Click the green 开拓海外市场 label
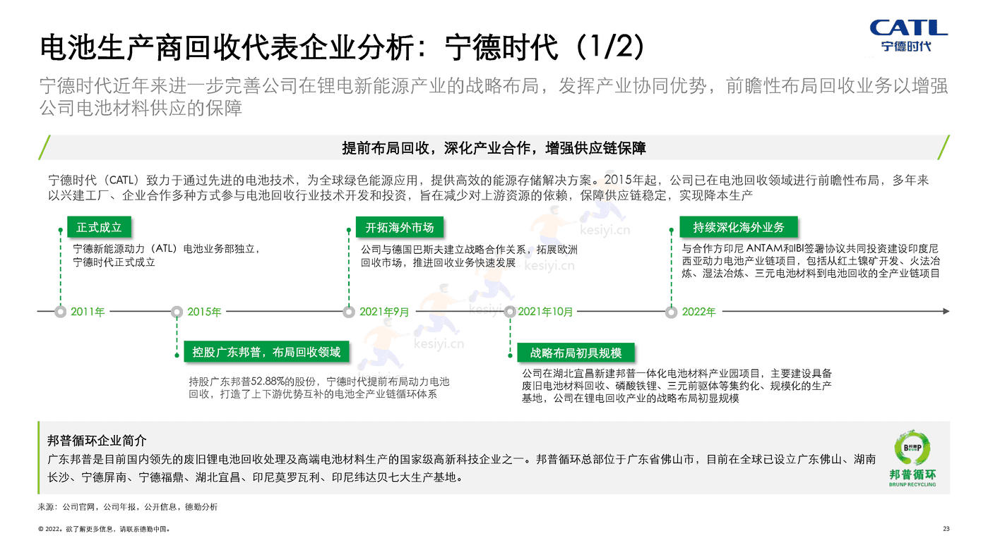 pos(400,228)
